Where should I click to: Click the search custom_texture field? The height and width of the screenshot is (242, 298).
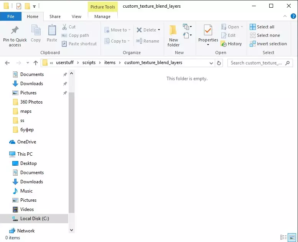(x=260, y=63)
